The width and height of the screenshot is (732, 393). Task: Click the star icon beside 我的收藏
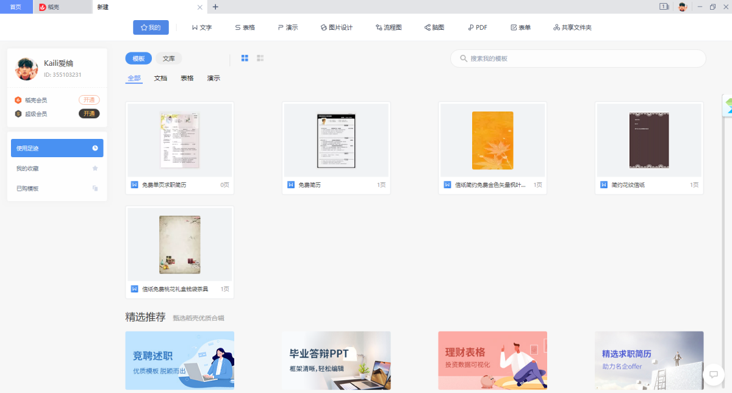pyautogui.click(x=95, y=168)
